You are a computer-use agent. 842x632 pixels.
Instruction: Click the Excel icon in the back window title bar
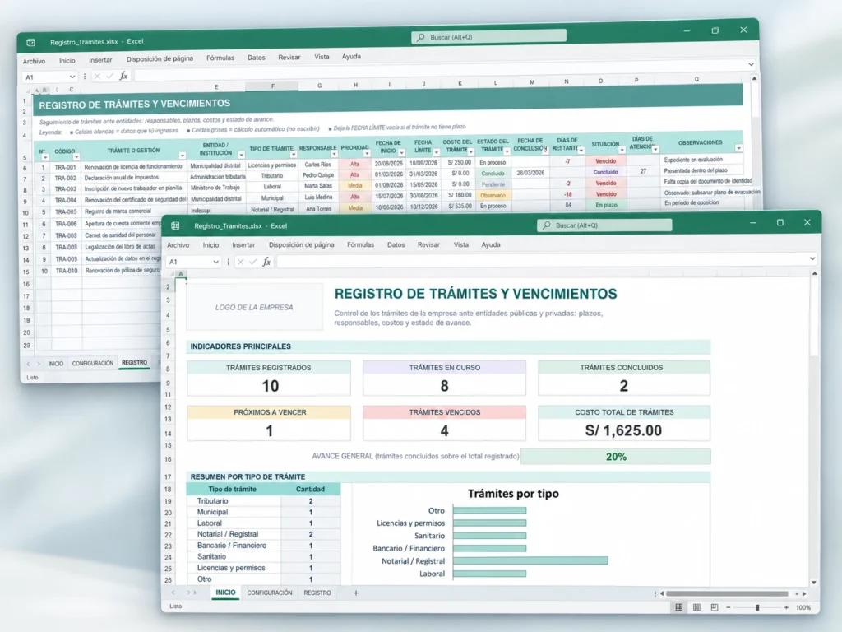click(x=30, y=43)
